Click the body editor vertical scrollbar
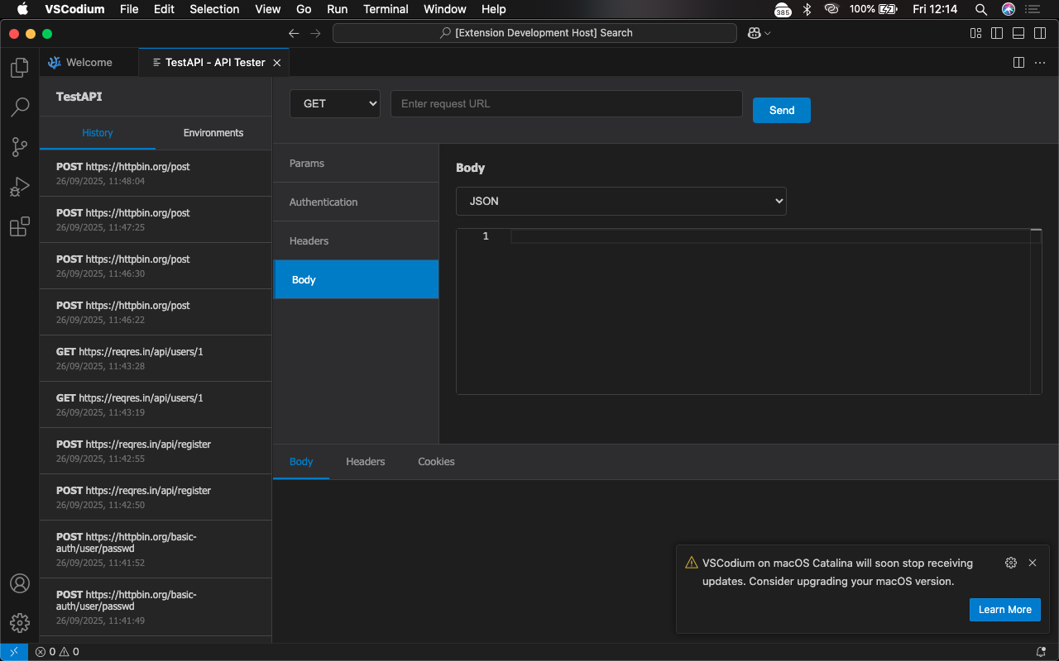This screenshot has width=1059, height=661. point(1036,311)
